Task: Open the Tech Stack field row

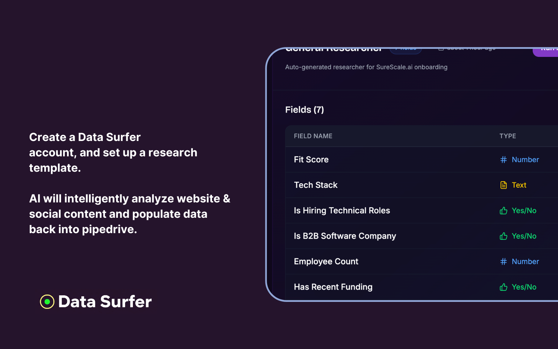Action: [x=316, y=185]
